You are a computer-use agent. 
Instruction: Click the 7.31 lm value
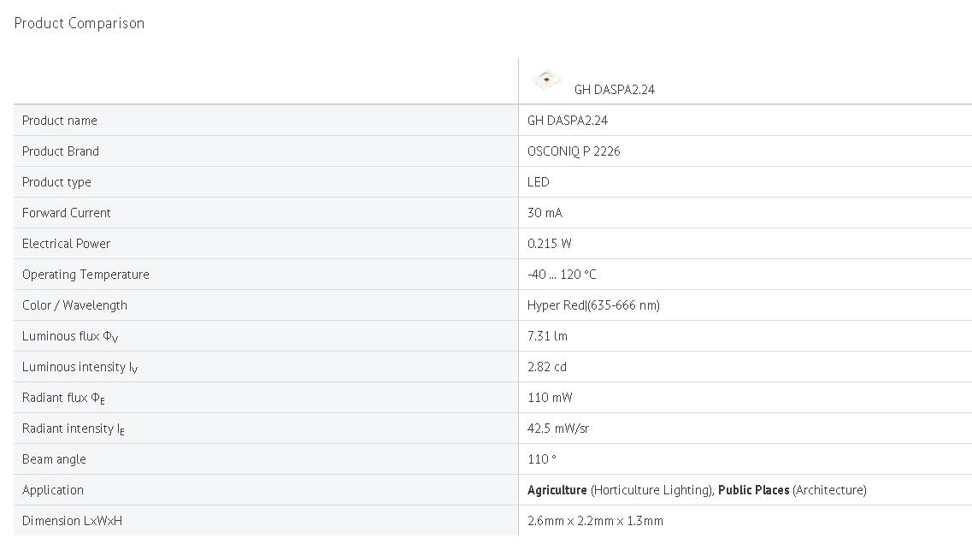coord(547,336)
